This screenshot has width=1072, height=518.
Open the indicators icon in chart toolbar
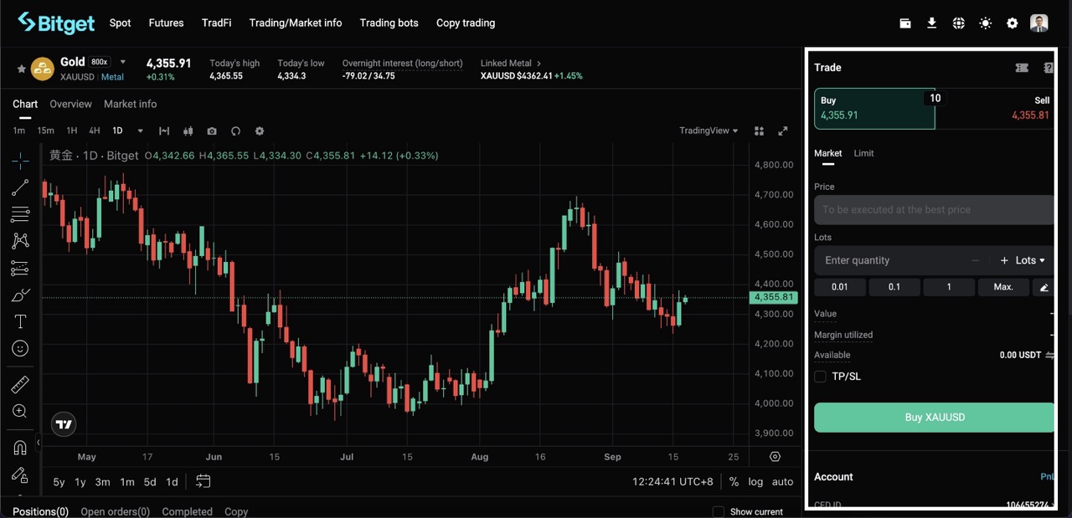(164, 131)
